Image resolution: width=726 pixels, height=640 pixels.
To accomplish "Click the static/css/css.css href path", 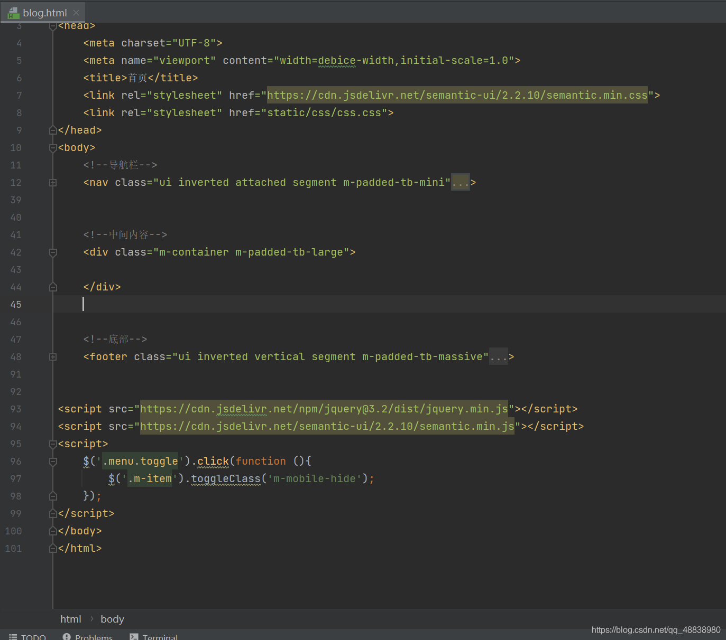I will 324,112.
